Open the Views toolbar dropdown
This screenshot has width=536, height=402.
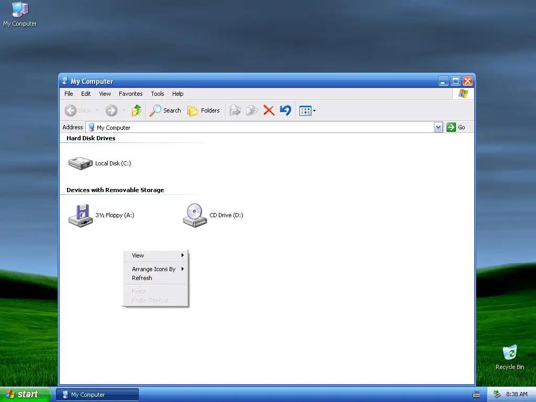[307, 111]
